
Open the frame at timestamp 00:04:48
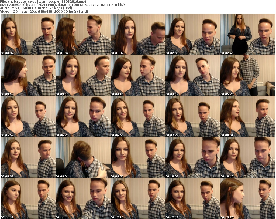[x=193, y=75]
